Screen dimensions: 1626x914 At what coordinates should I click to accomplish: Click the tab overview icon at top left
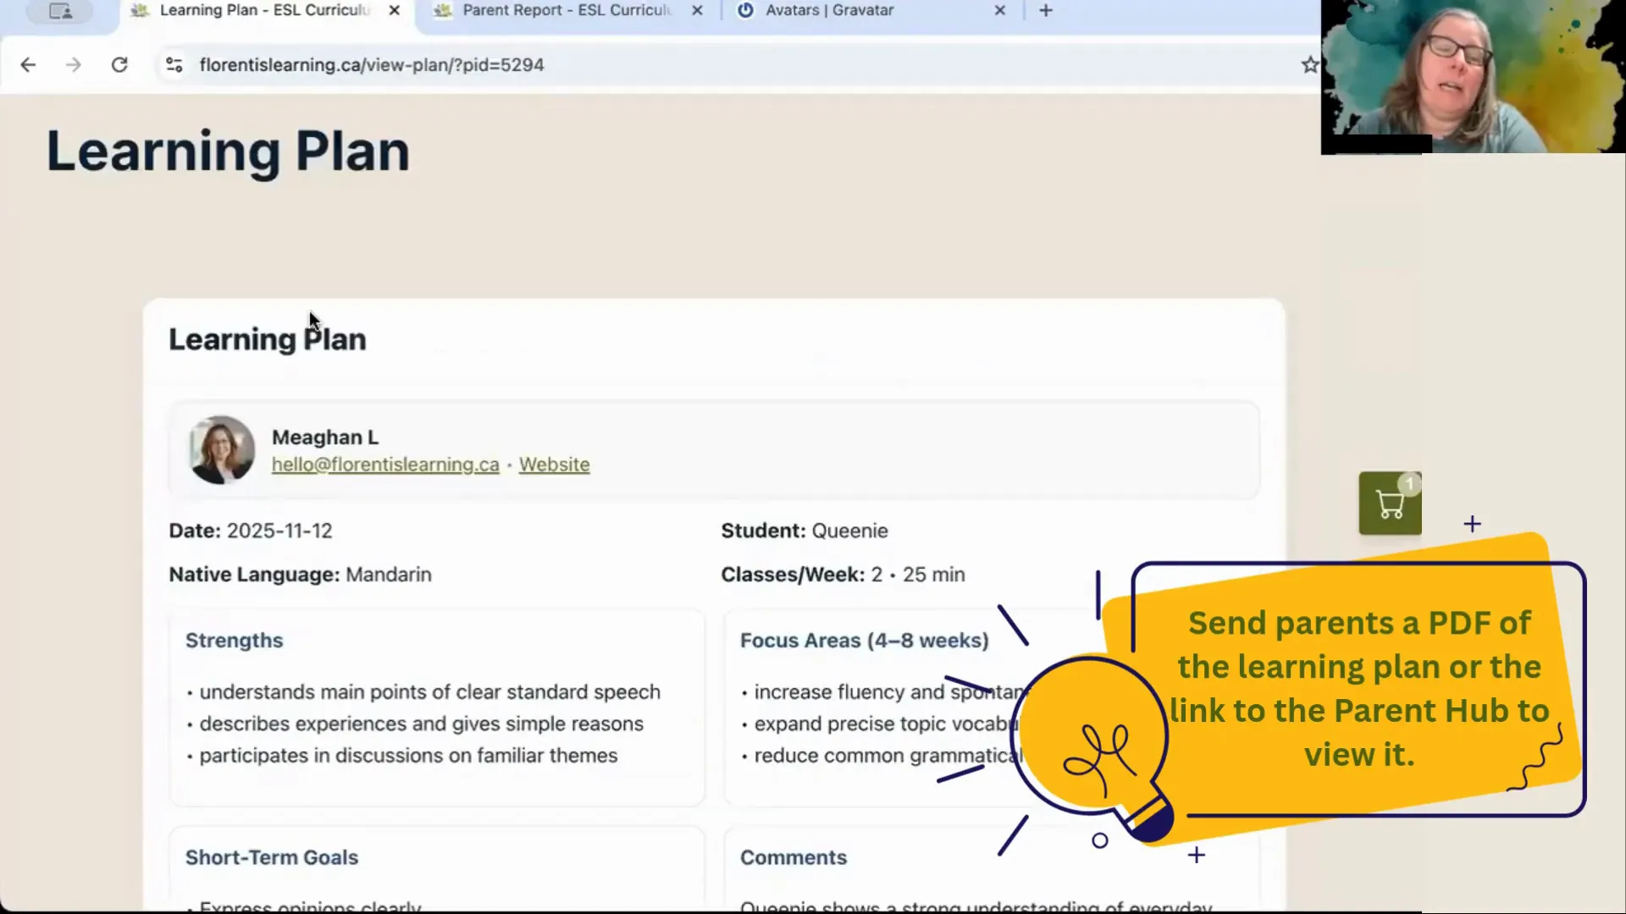pos(59,11)
